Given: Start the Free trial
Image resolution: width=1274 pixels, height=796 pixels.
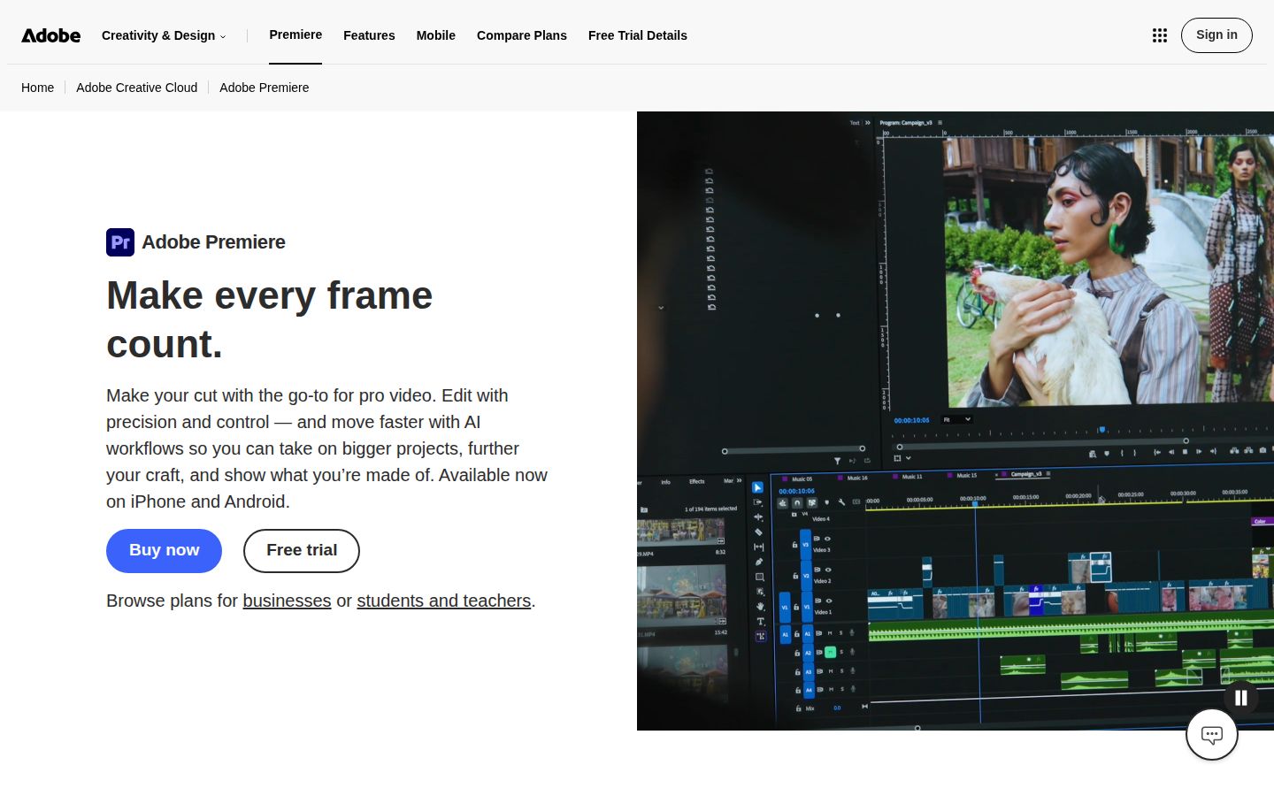Looking at the screenshot, I should (x=302, y=551).
